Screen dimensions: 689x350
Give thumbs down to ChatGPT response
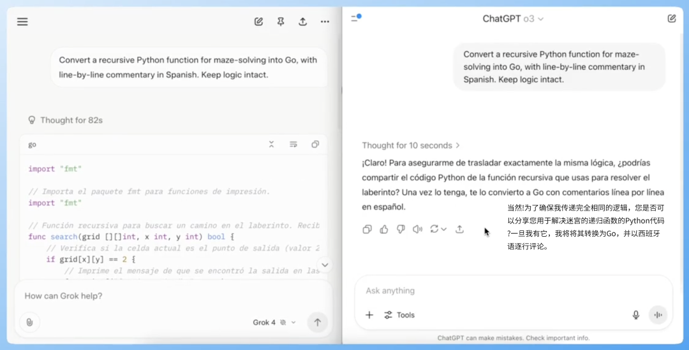tap(401, 229)
